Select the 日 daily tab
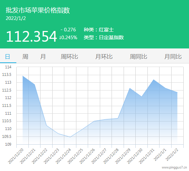The width and height of the screenshot is (189, 171). pos(7,57)
